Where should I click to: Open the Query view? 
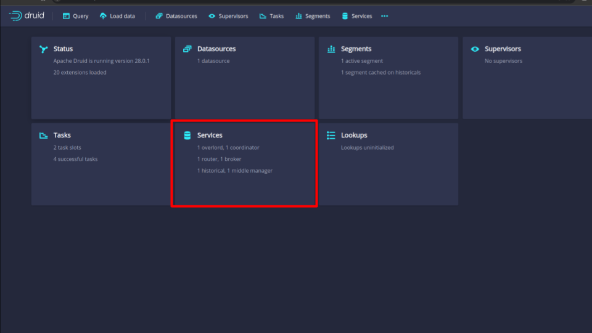tap(75, 16)
